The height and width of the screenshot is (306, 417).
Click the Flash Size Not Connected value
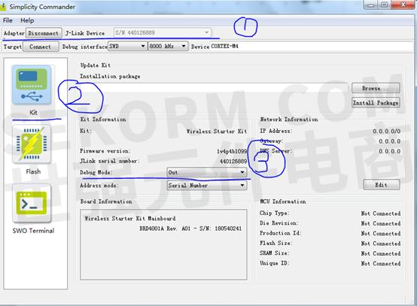point(381,244)
